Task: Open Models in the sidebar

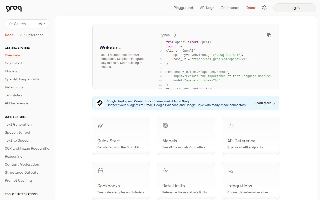Action: coord(11,71)
